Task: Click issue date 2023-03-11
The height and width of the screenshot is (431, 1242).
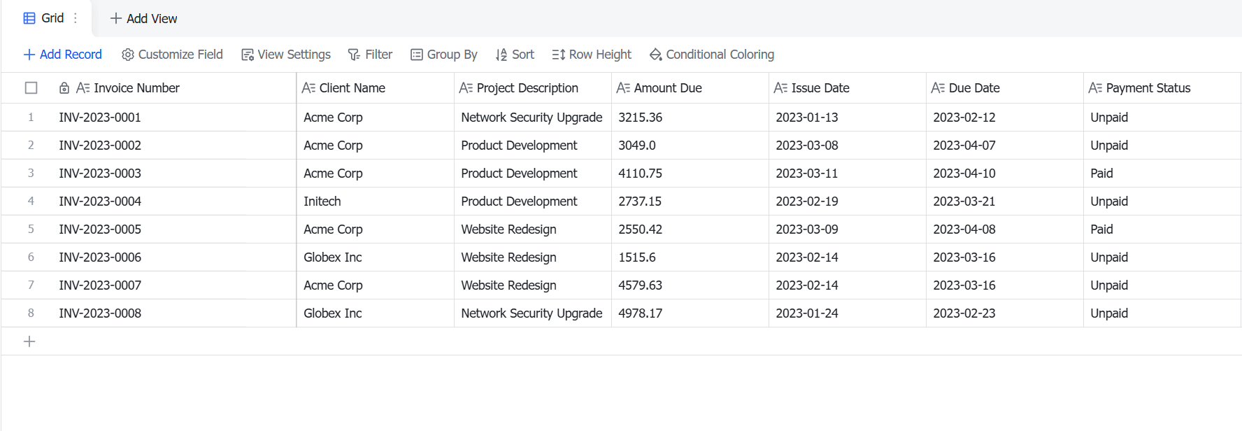Action: click(848, 174)
